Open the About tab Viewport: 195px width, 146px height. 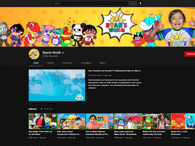[x=103, y=63]
